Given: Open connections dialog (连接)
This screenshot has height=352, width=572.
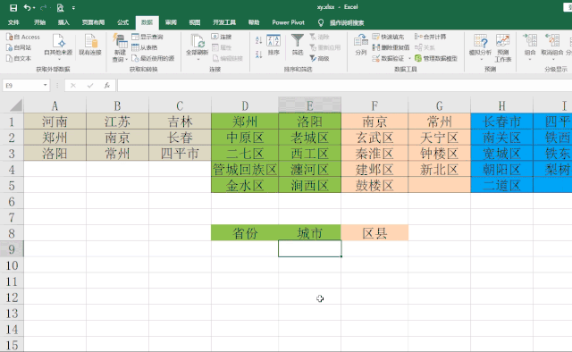Looking at the screenshot, I should pos(222,37).
